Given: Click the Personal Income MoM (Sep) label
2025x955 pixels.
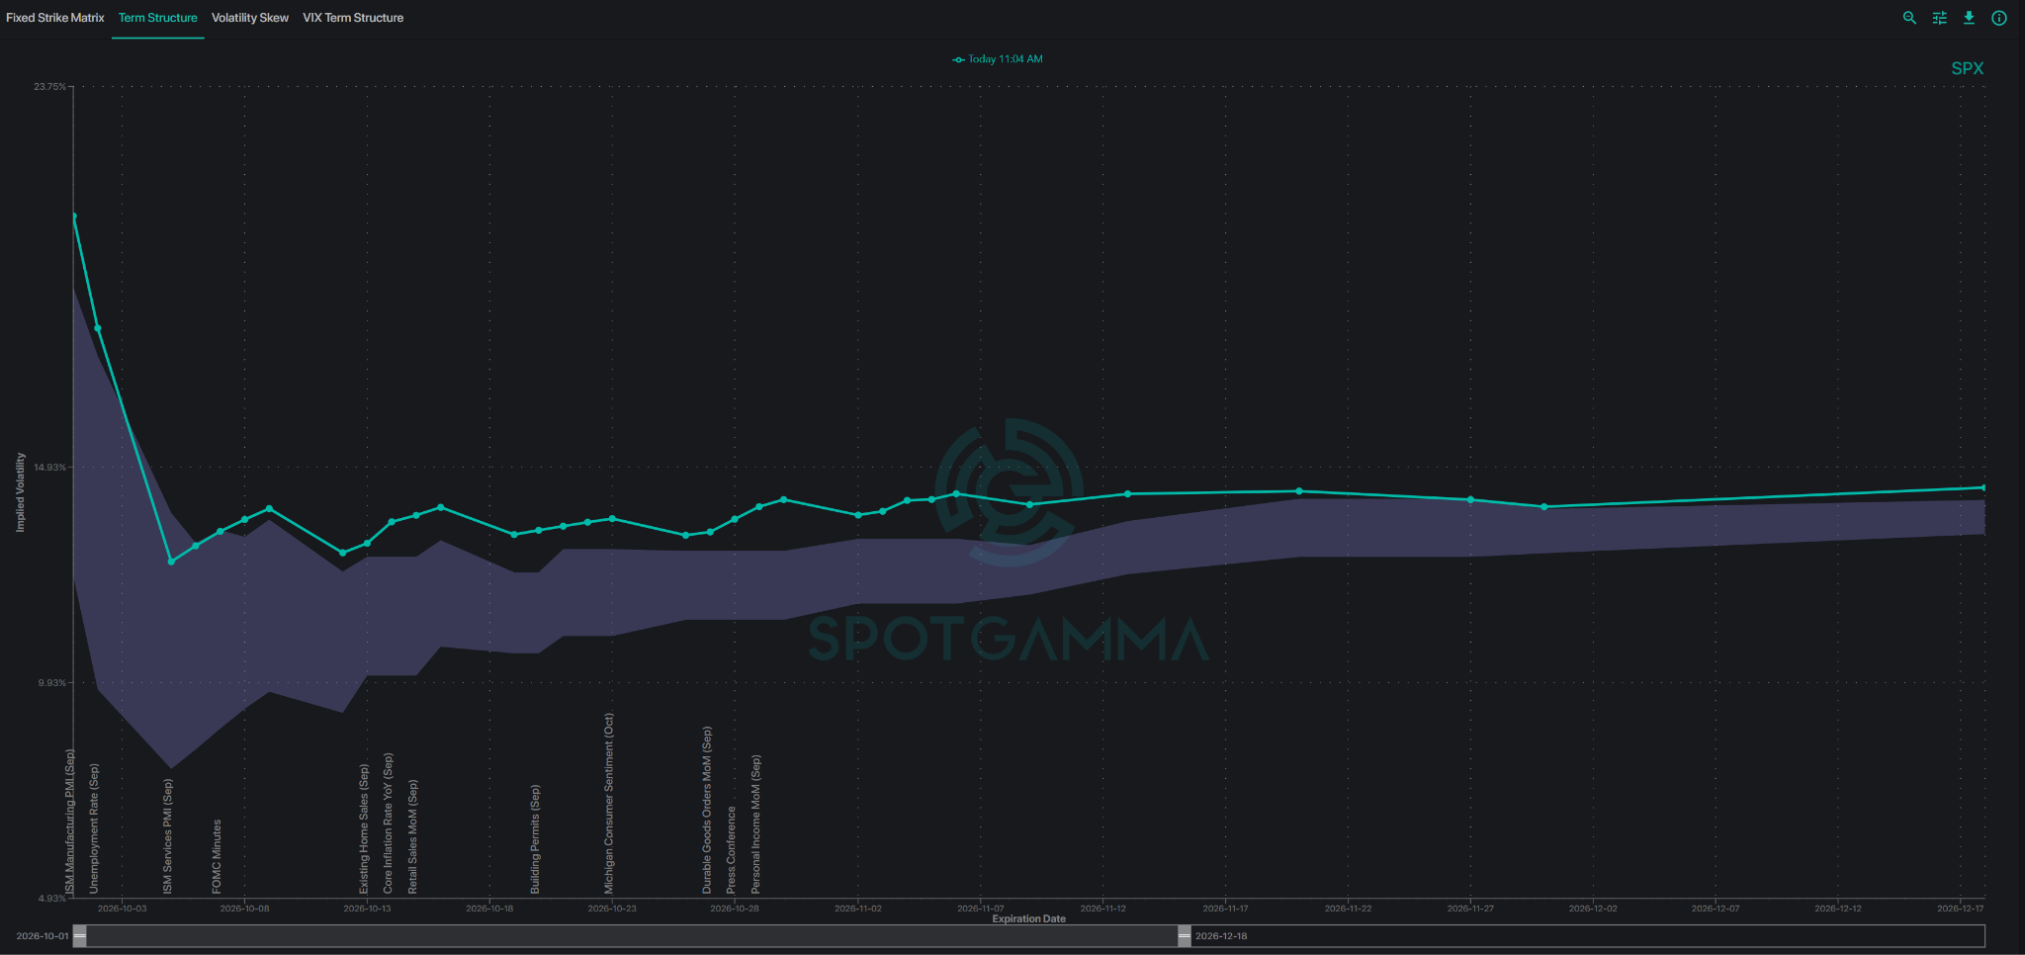Looking at the screenshot, I should point(755,825).
